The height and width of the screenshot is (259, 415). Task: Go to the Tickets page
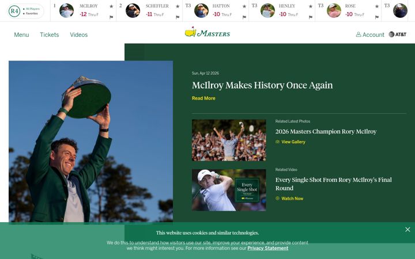pyautogui.click(x=49, y=35)
